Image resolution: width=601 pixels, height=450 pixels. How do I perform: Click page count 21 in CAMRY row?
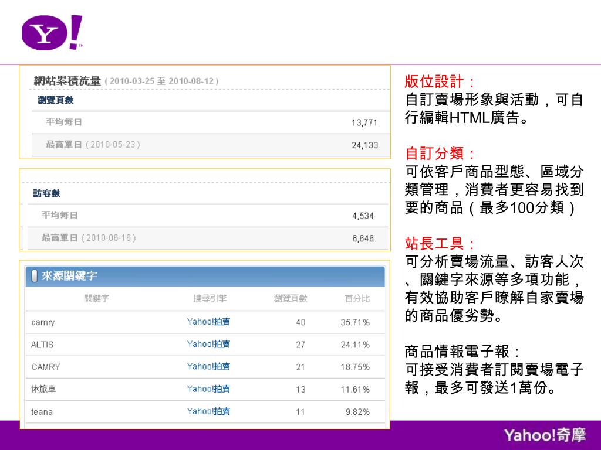tap(300, 367)
